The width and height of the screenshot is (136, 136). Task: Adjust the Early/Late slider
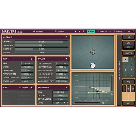pos(42,45)
